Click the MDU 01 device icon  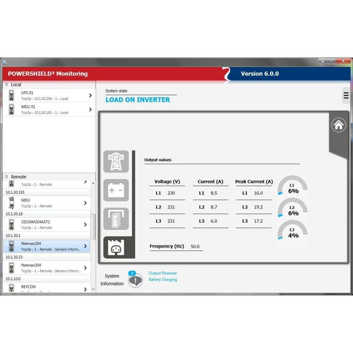point(11,109)
